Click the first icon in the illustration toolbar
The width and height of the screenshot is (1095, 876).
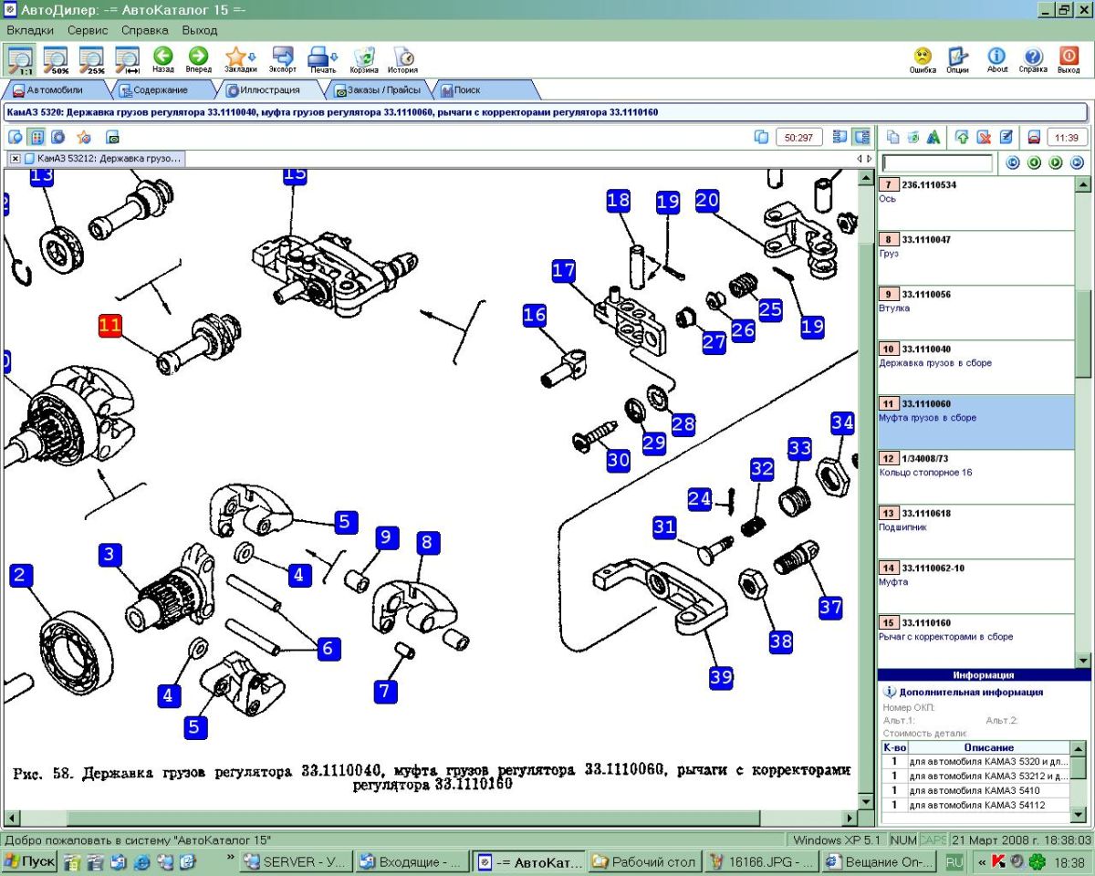click(16, 137)
